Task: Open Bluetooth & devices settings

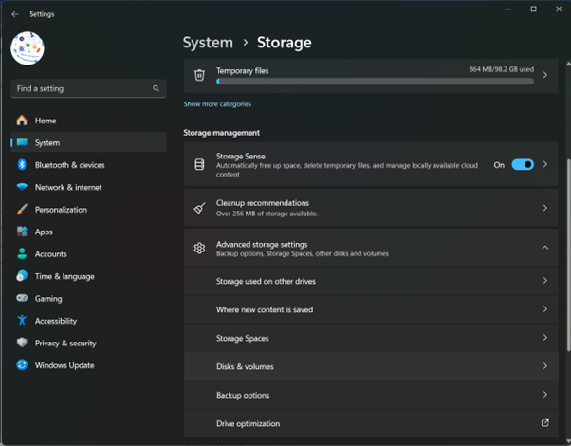Action: coord(69,165)
